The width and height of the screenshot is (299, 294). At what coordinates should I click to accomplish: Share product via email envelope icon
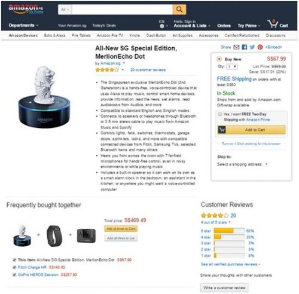pyautogui.click(x=236, y=47)
